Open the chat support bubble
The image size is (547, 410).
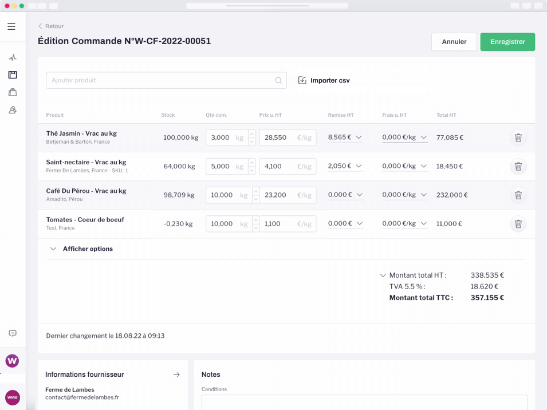pyautogui.click(x=13, y=333)
